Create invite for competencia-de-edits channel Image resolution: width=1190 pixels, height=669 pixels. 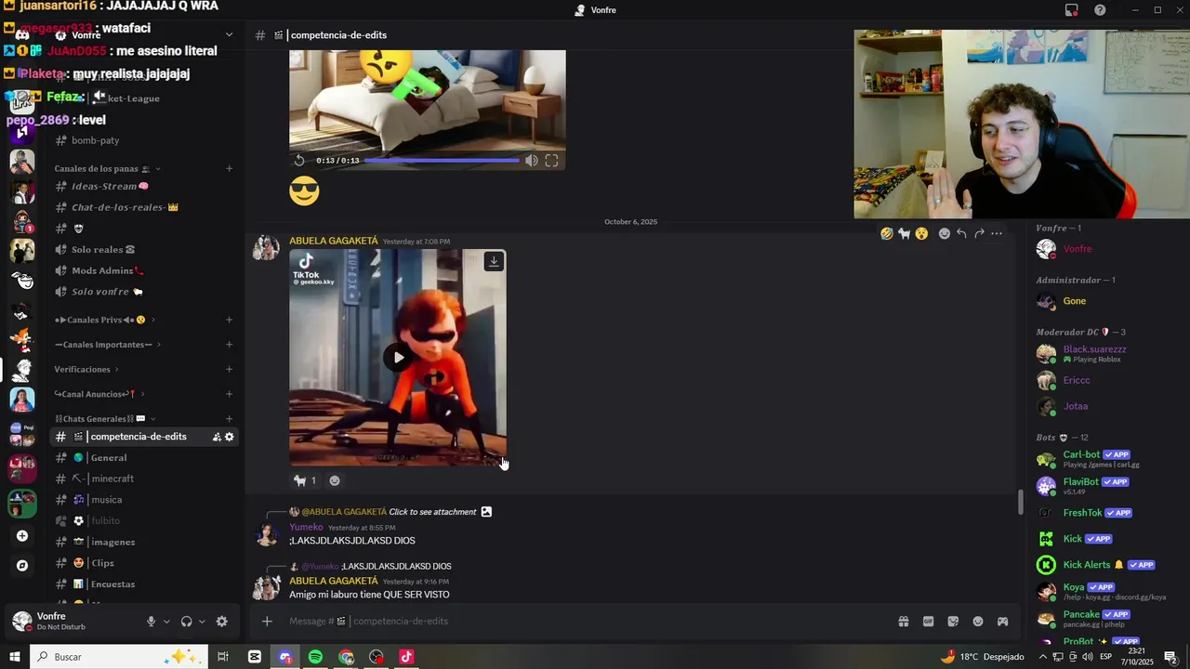[x=217, y=437]
